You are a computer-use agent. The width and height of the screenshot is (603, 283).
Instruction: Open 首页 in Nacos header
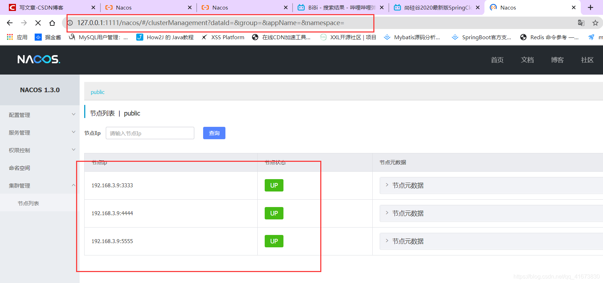[497, 60]
